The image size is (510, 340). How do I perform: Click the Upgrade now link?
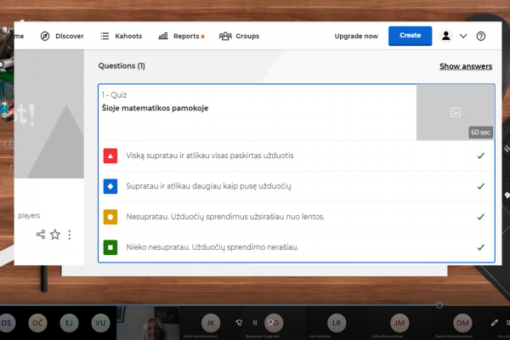pos(356,36)
